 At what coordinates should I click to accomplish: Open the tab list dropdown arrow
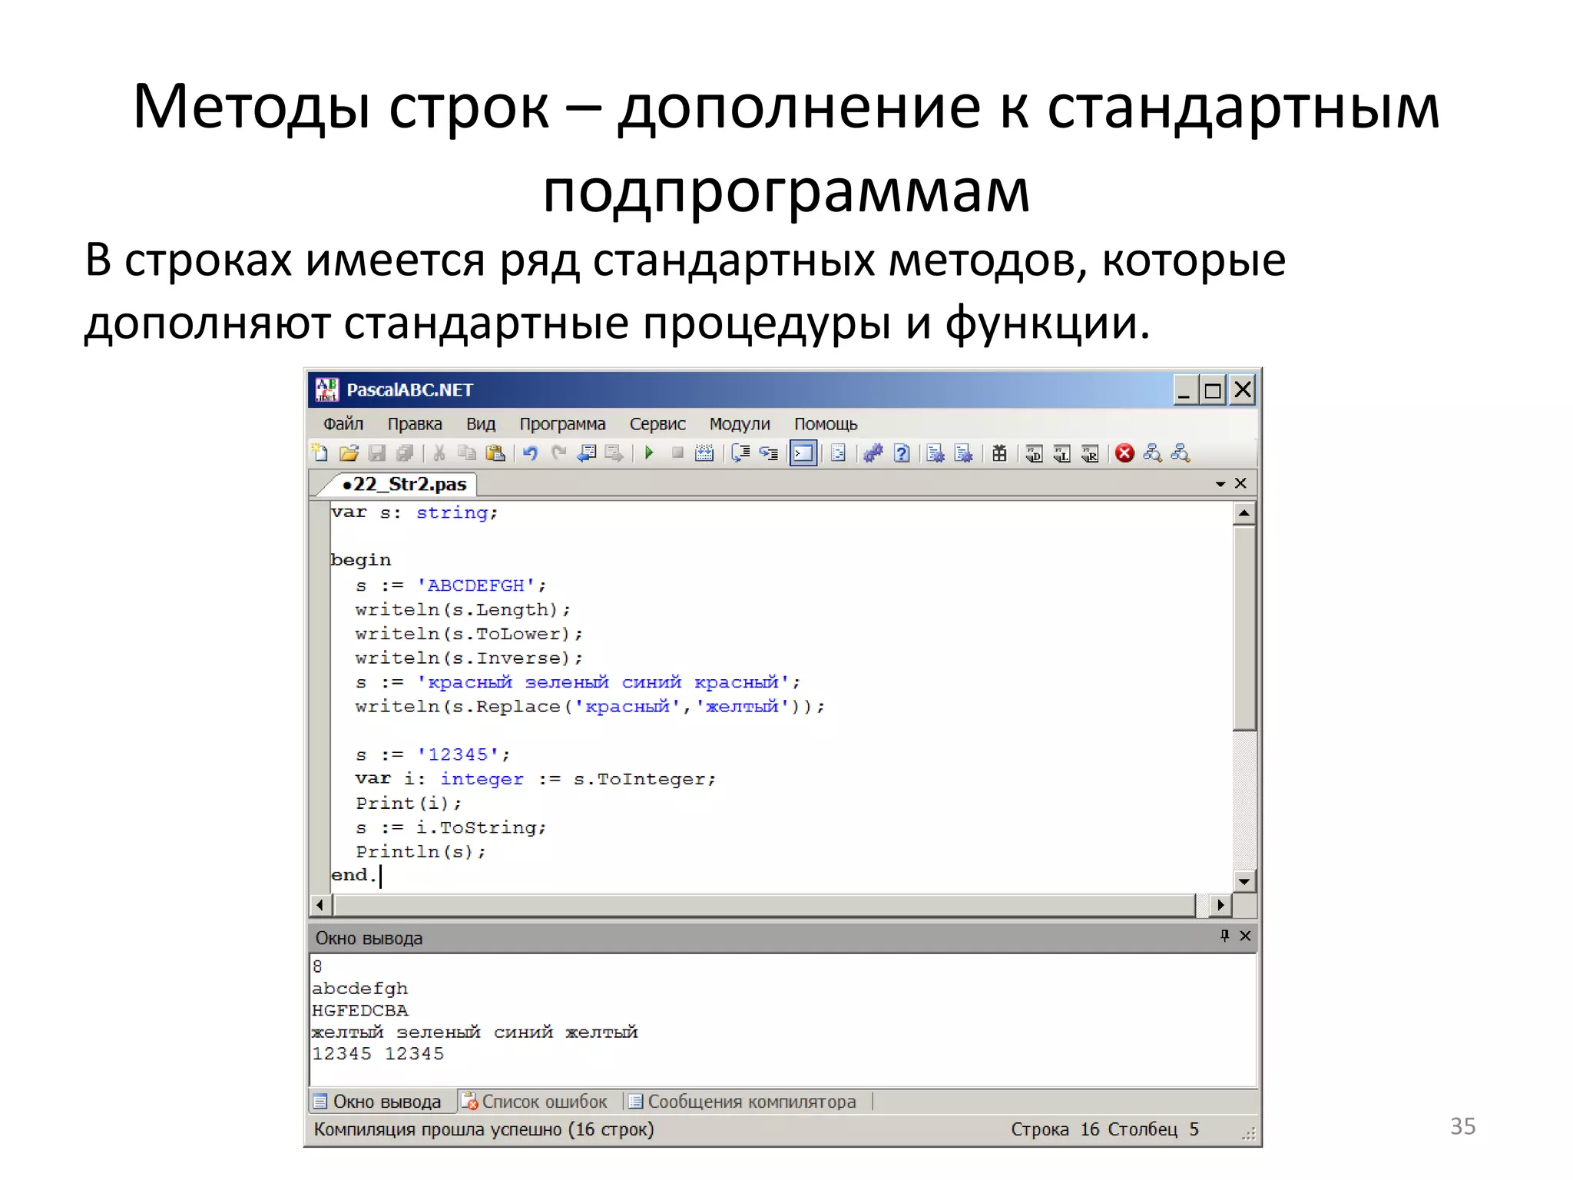pyautogui.click(x=1220, y=484)
